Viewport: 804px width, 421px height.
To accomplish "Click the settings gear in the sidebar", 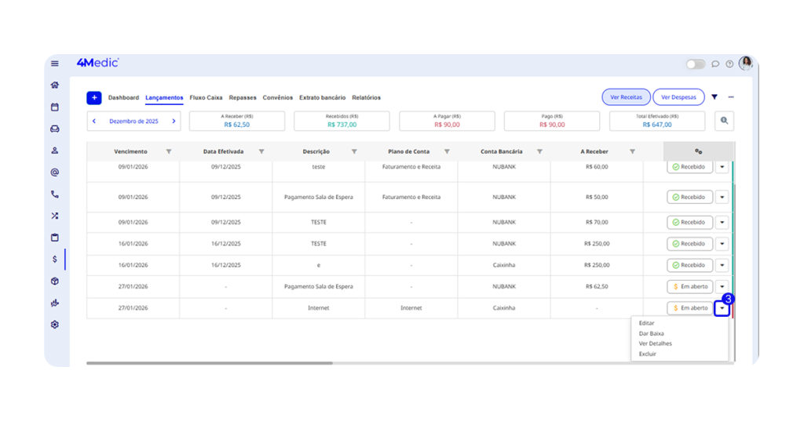I will coord(55,325).
